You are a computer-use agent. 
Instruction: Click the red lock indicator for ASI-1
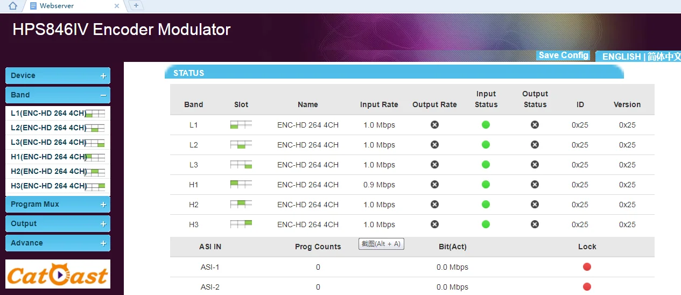coord(587,267)
